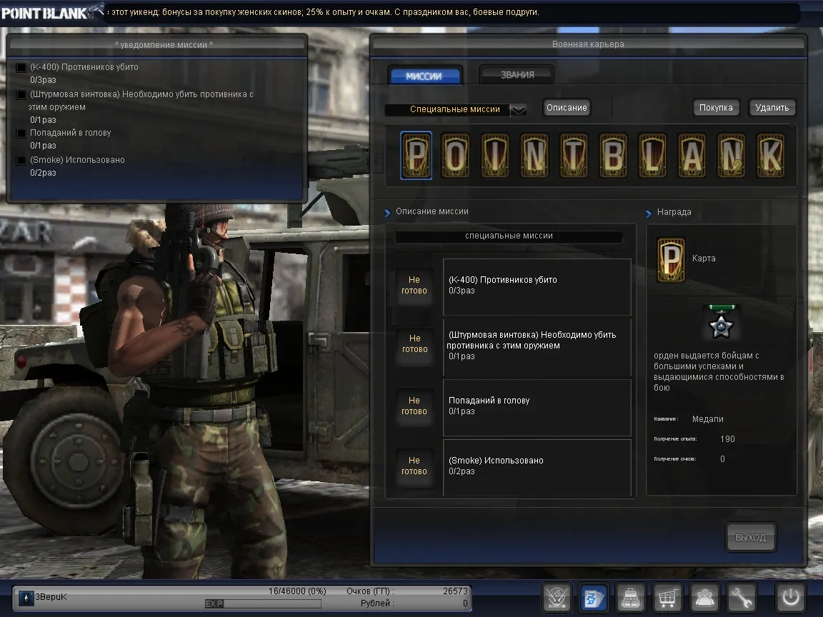Select the I mission card
Screen dimensions: 823x617
point(495,155)
